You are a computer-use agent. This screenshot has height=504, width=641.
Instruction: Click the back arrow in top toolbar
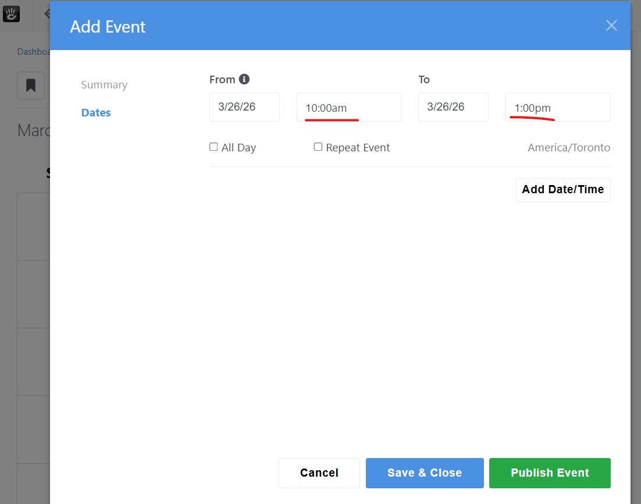pos(47,13)
